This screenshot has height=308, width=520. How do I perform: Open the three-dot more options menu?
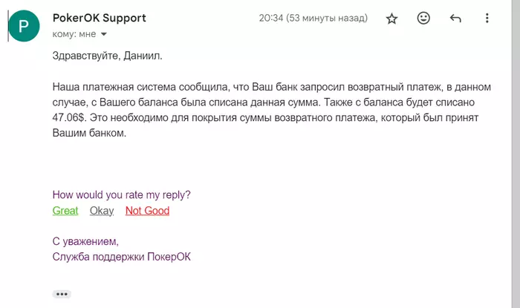[x=487, y=19]
